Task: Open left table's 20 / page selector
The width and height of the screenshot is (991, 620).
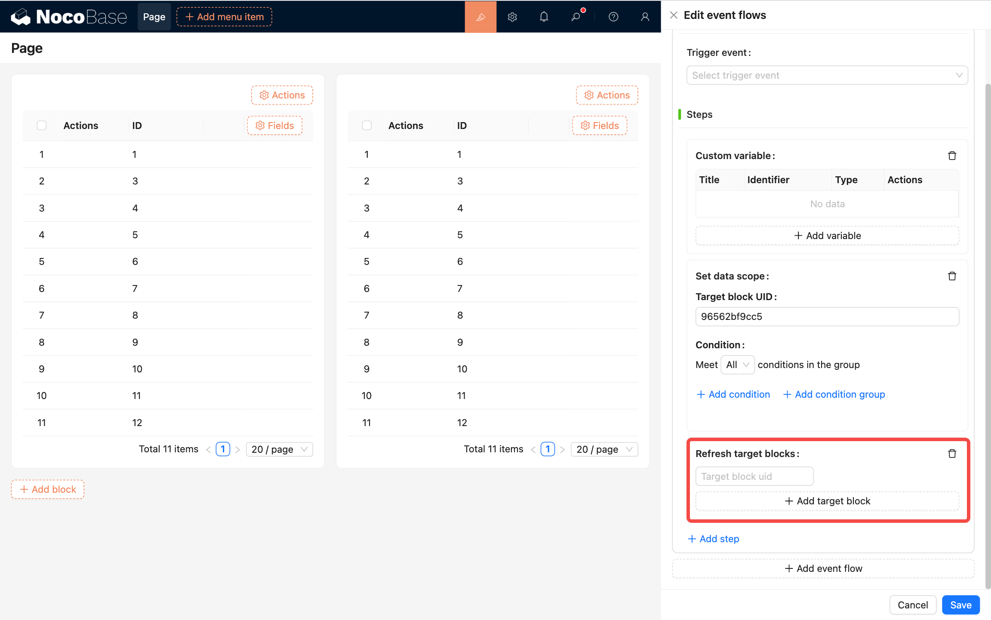Action: tap(279, 449)
